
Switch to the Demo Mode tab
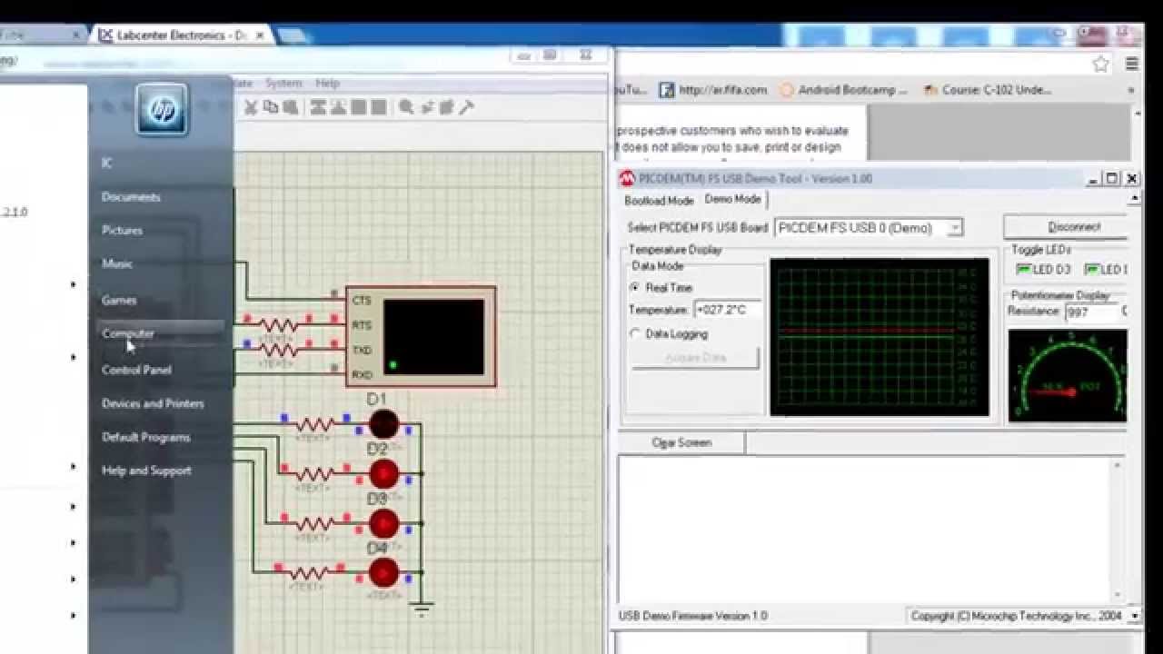[732, 199]
